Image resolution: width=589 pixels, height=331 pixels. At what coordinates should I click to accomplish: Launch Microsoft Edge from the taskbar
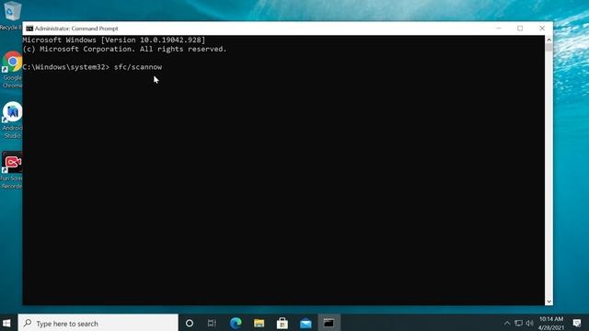[236, 323]
